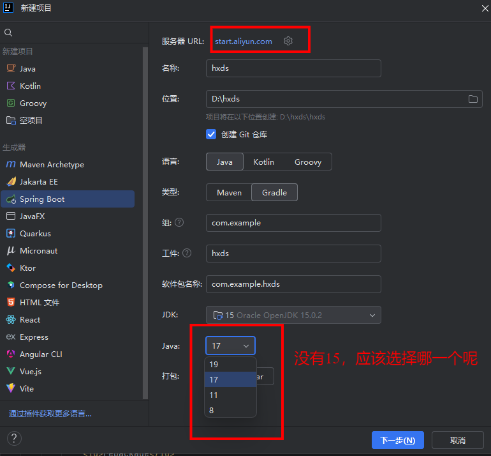
Task: Click the IntelliJ IDEA logo icon
Action: click(8, 8)
